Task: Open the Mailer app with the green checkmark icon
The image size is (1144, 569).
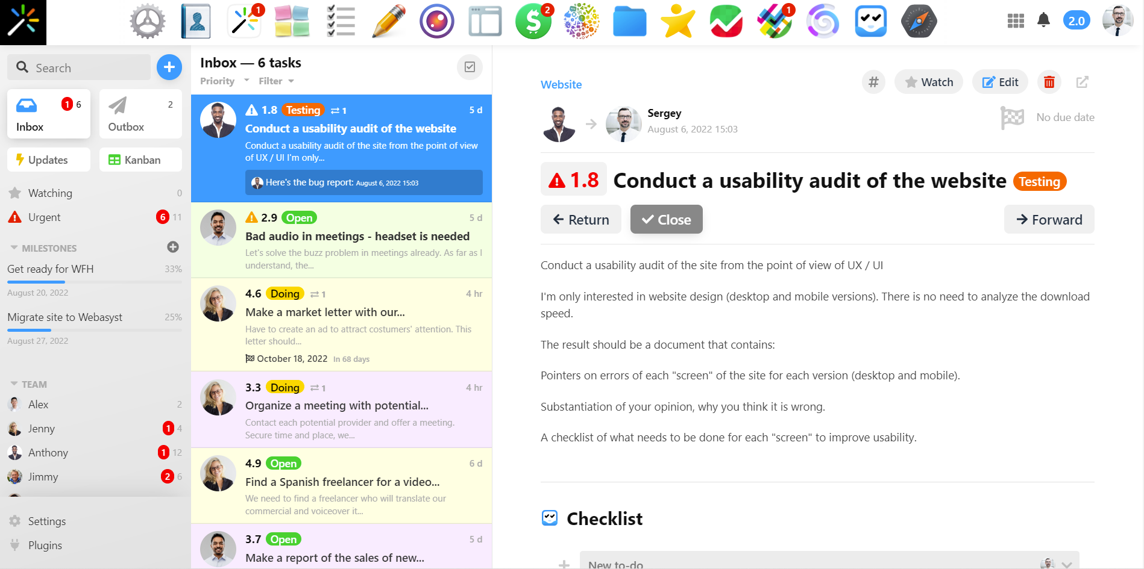Action: tap(726, 20)
